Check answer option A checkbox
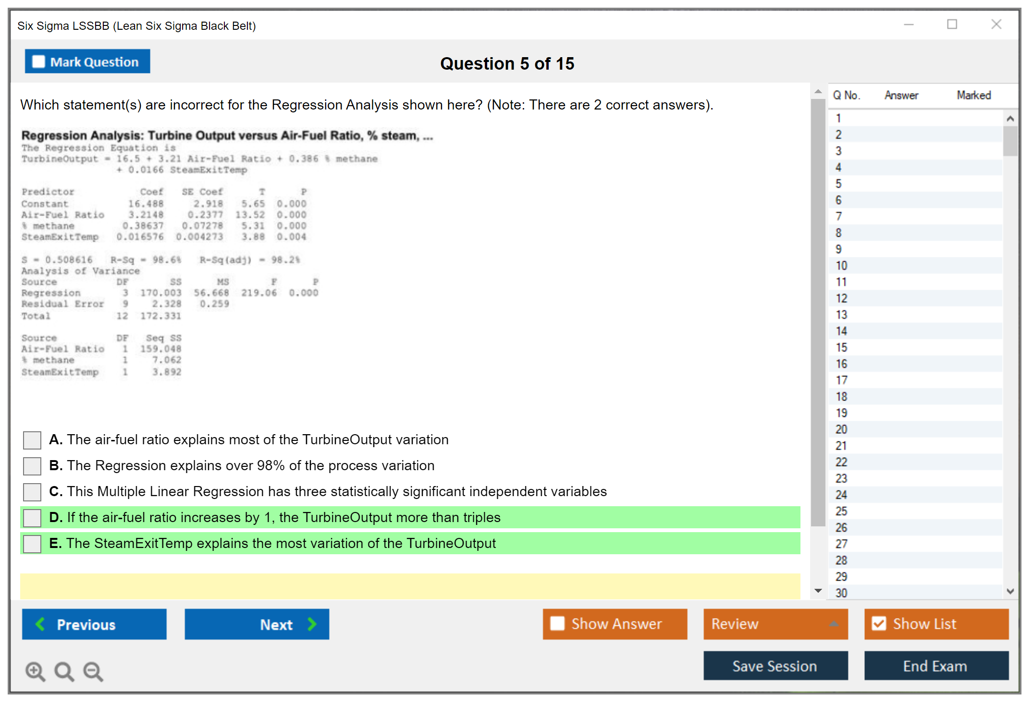The height and width of the screenshot is (706, 1033). [x=32, y=440]
